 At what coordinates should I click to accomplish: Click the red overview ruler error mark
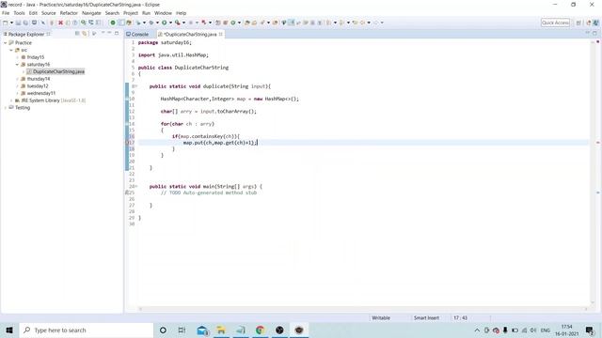[x=598, y=143]
